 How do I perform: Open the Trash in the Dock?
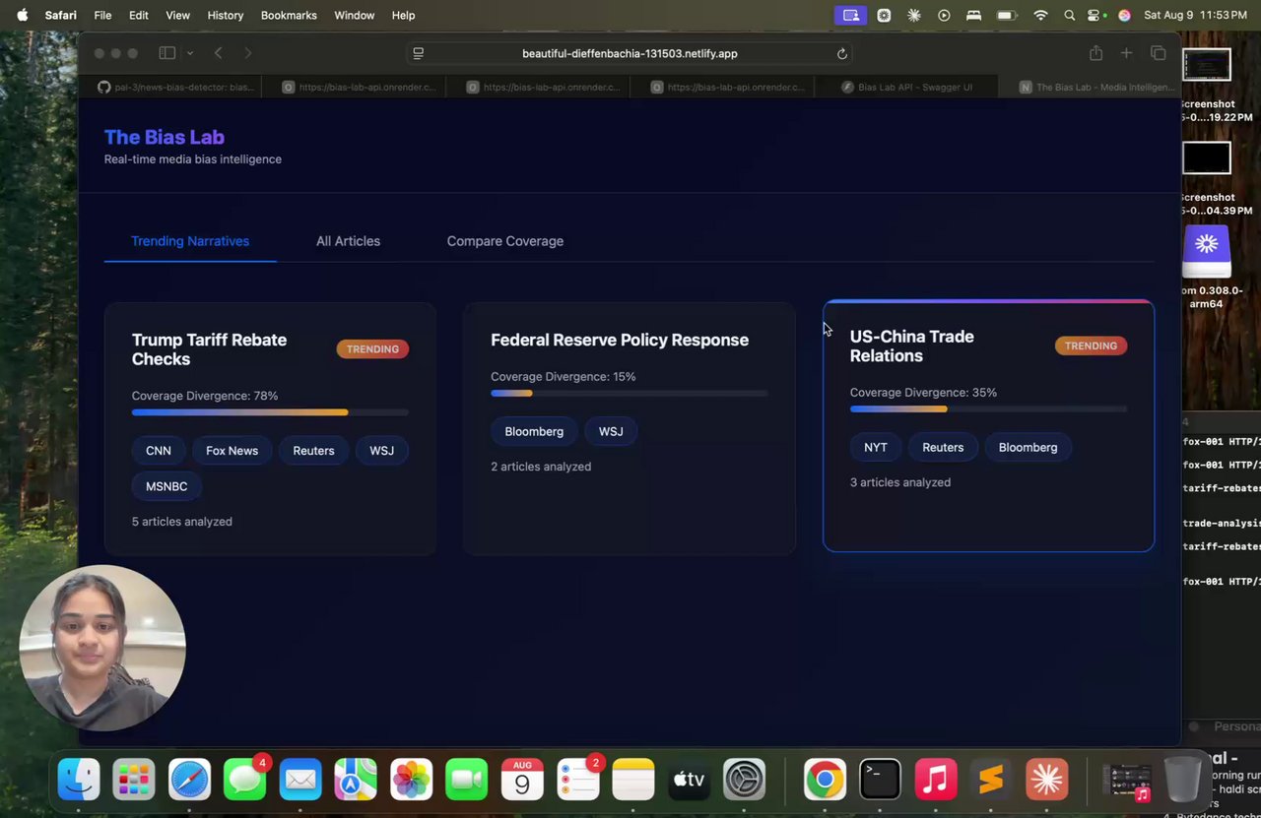[1182, 780]
